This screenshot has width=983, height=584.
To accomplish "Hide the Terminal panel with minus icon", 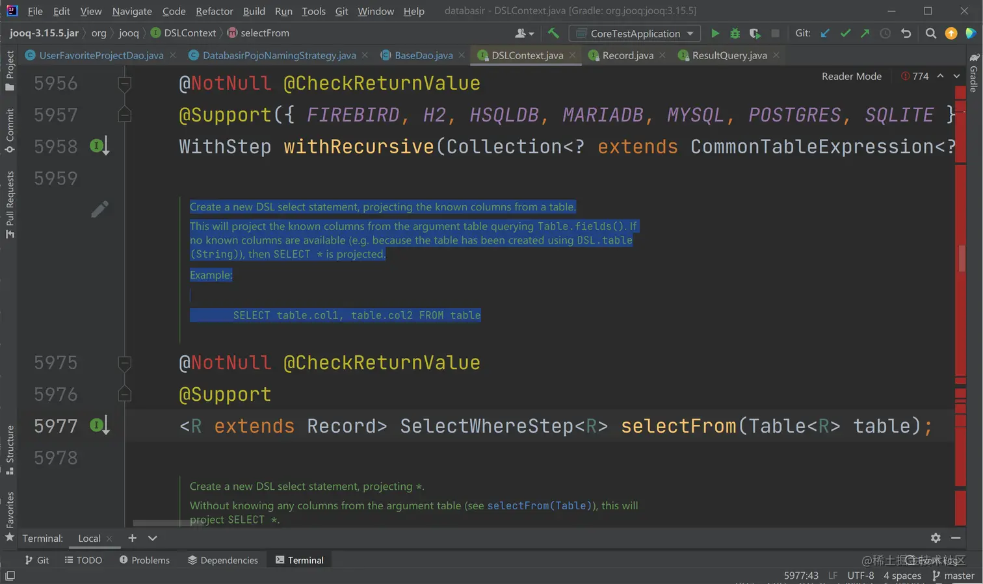I will click(956, 538).
